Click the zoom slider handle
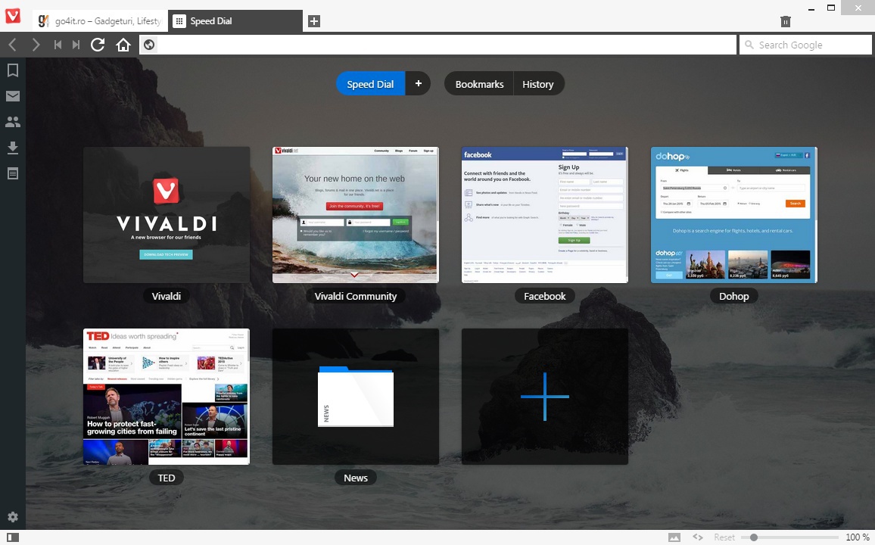Screen dimensions: 875x545 click(754, 537)
